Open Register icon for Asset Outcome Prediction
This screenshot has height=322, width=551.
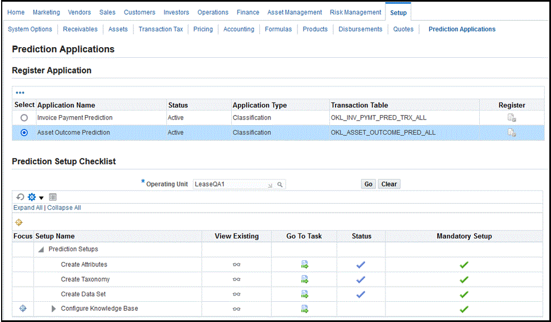[512, 132]
